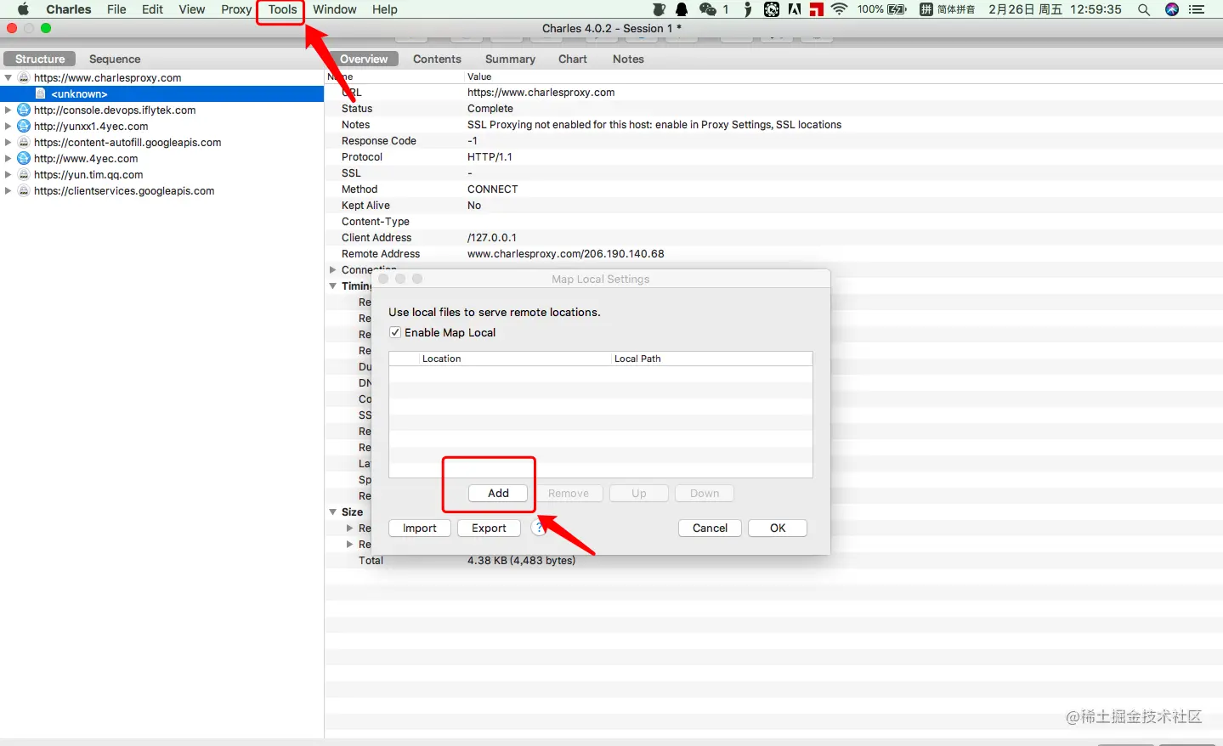Screen dimensions: 1223x746
Task: Click the globe icon for www.4yec.com
Action: pyautogui.click(x=24, y=158)
